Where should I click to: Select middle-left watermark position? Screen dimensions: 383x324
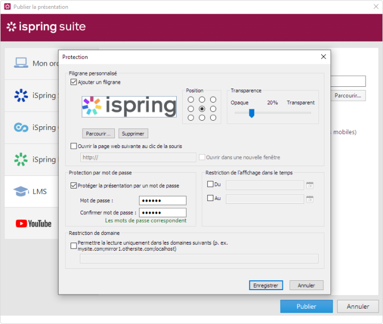tap(191, 109)
